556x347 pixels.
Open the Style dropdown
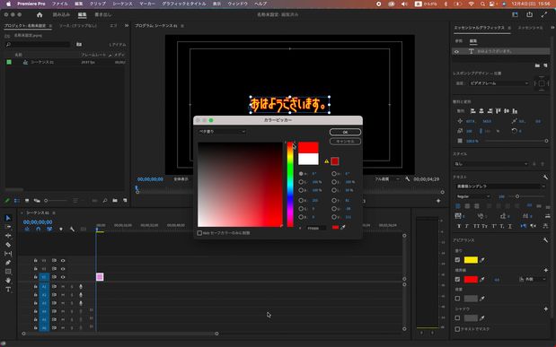coord(490,164)
